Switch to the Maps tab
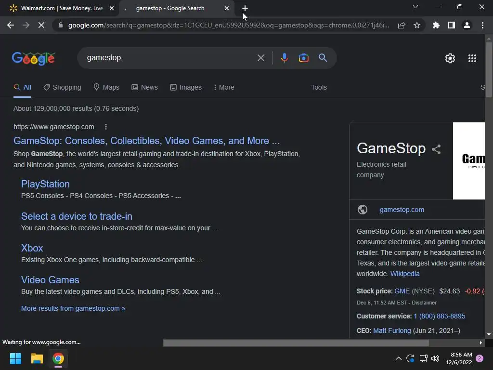493x370 pixels. [106, 88]
